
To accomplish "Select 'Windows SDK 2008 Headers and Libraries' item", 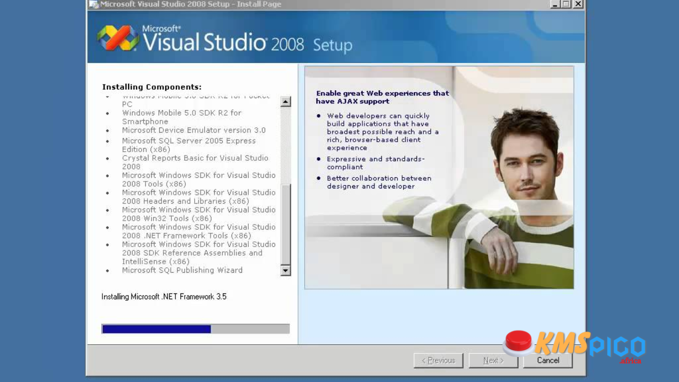I will pyautogui.click(x=199, y=197).
